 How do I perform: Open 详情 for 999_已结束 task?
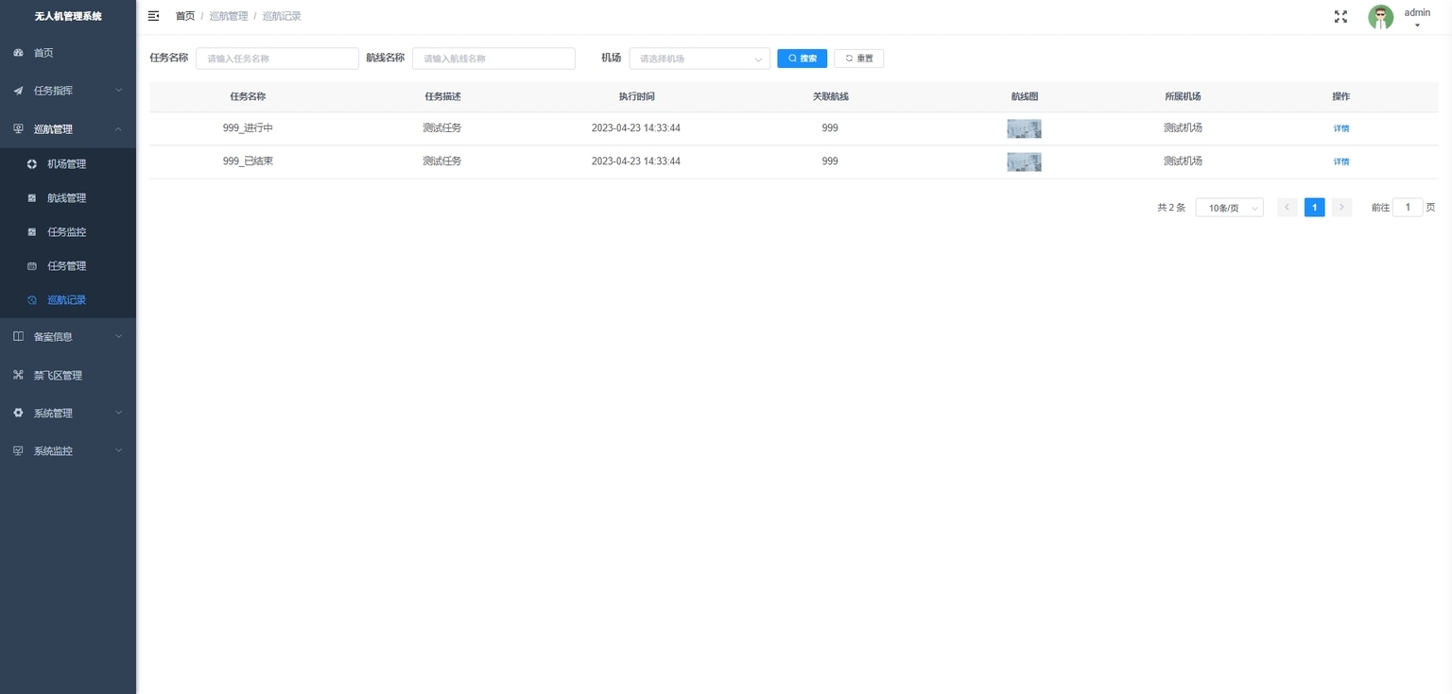1340,161
